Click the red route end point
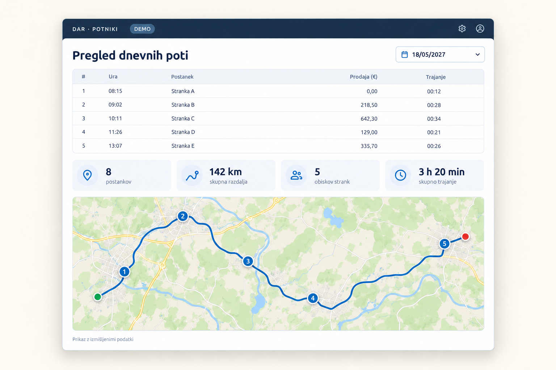 (x=466, y=236)
